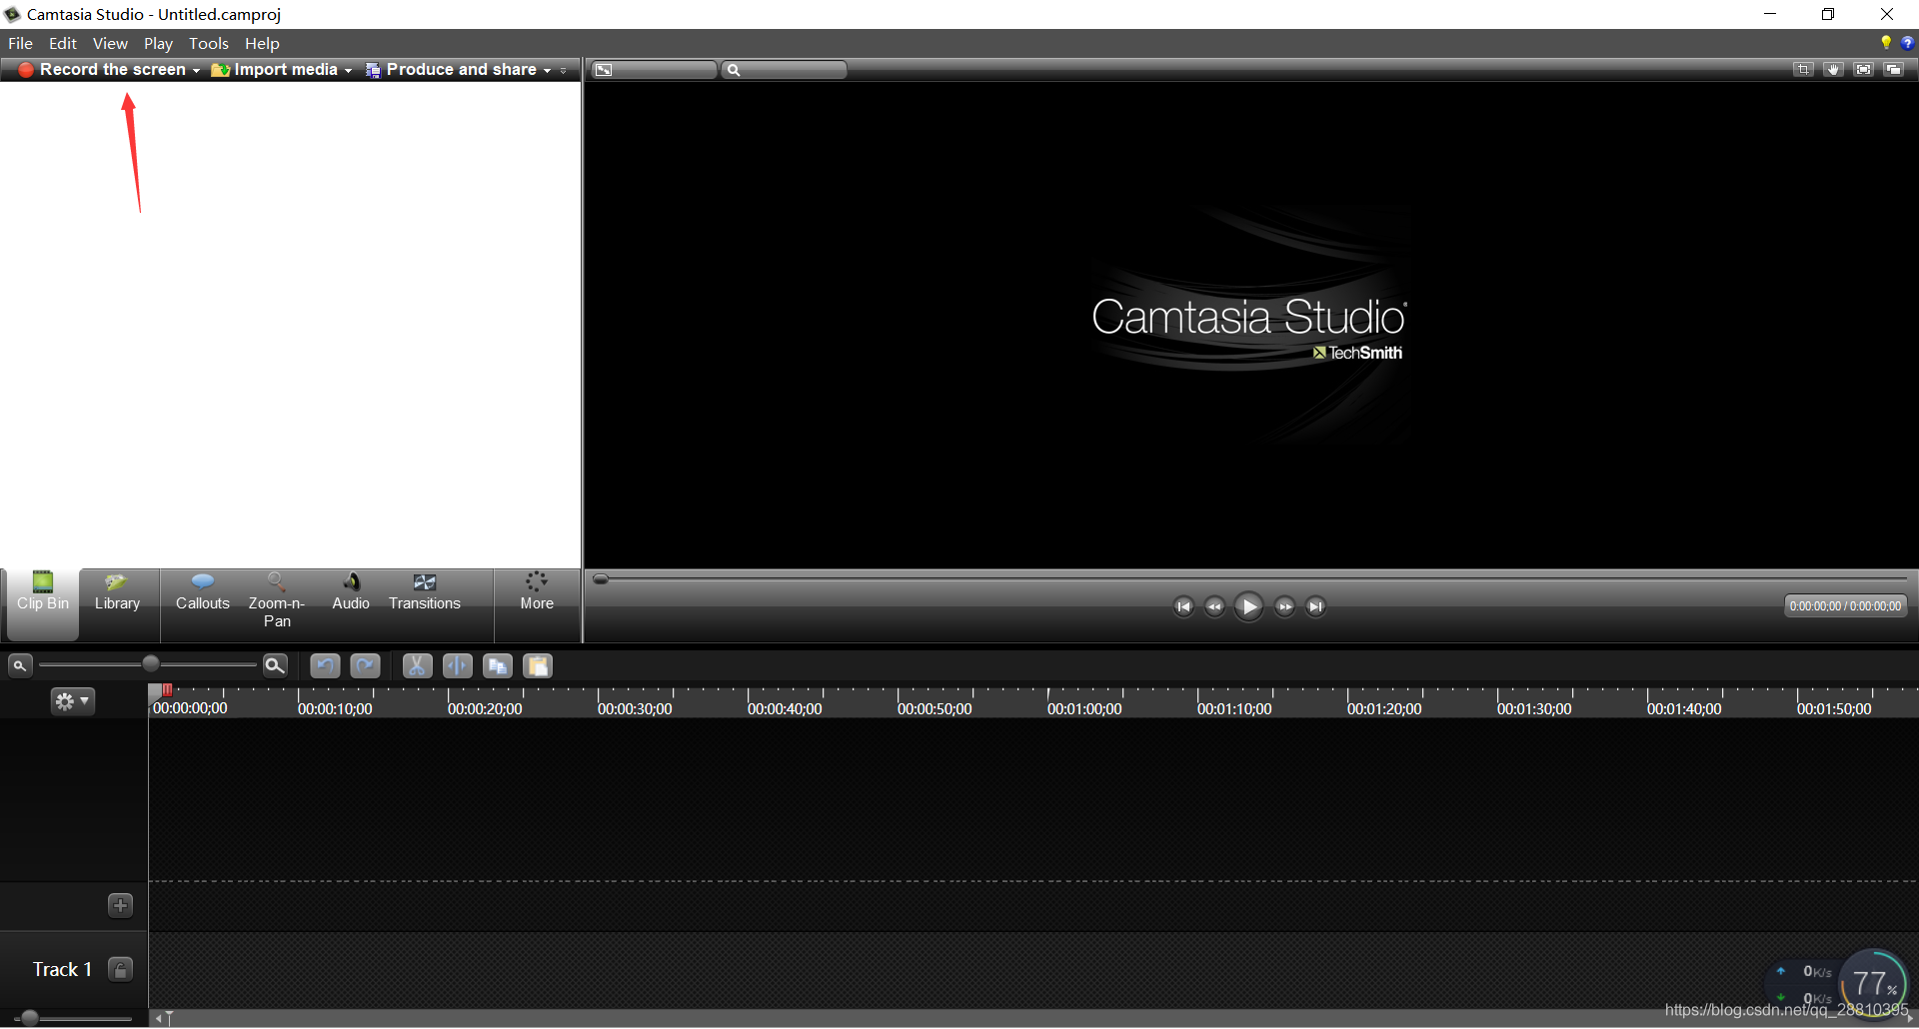The width and height of the screenshot is (1919, 1029).
Task: Step backward in the preview
Action: 1214,606
